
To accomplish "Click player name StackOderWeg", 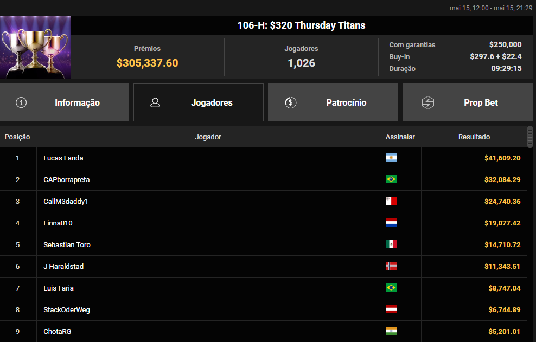I will [x=67, y=309].
